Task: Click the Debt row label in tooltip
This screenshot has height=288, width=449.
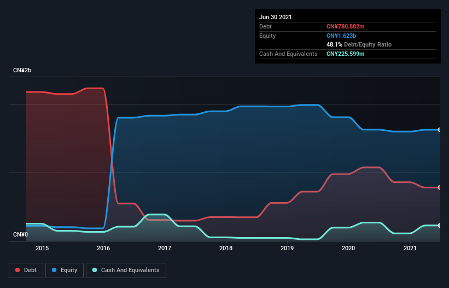Action: point(265,26)
